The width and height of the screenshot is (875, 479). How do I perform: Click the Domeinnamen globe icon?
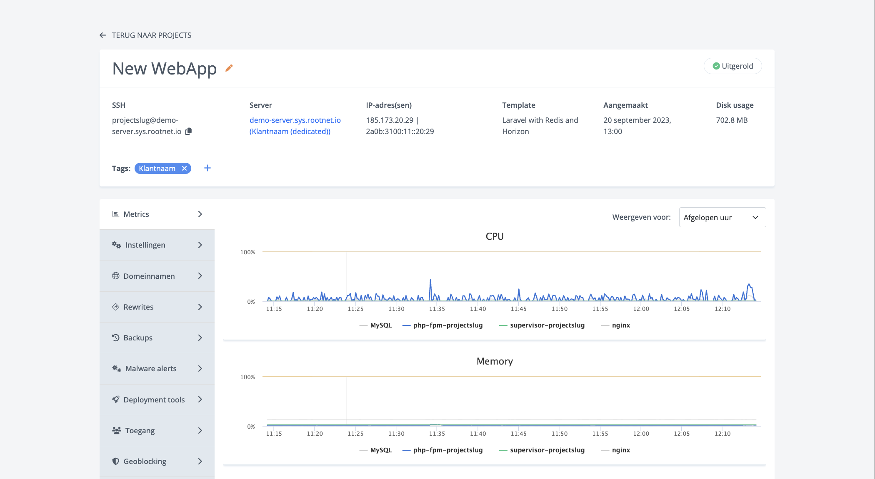(116, 276)
